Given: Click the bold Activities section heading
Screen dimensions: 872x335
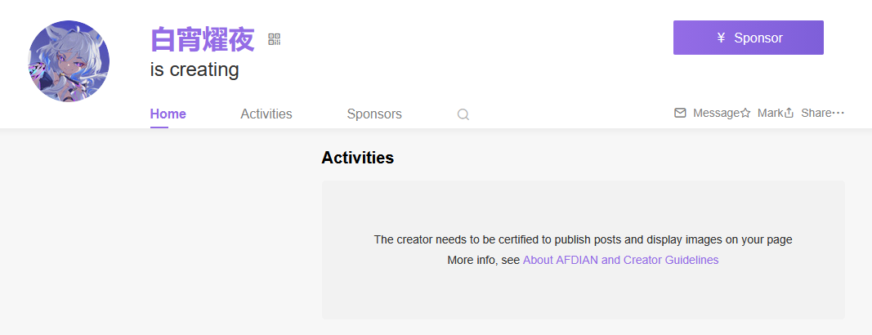Looking at the screenshot, I should pos(358,158).
